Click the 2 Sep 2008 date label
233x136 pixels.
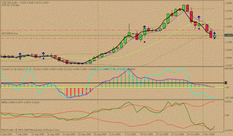pos(6,134)
